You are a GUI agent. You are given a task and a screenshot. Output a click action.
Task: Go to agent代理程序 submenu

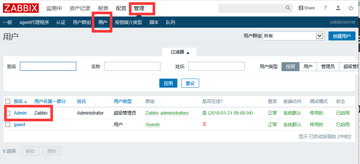pos(34,22)
